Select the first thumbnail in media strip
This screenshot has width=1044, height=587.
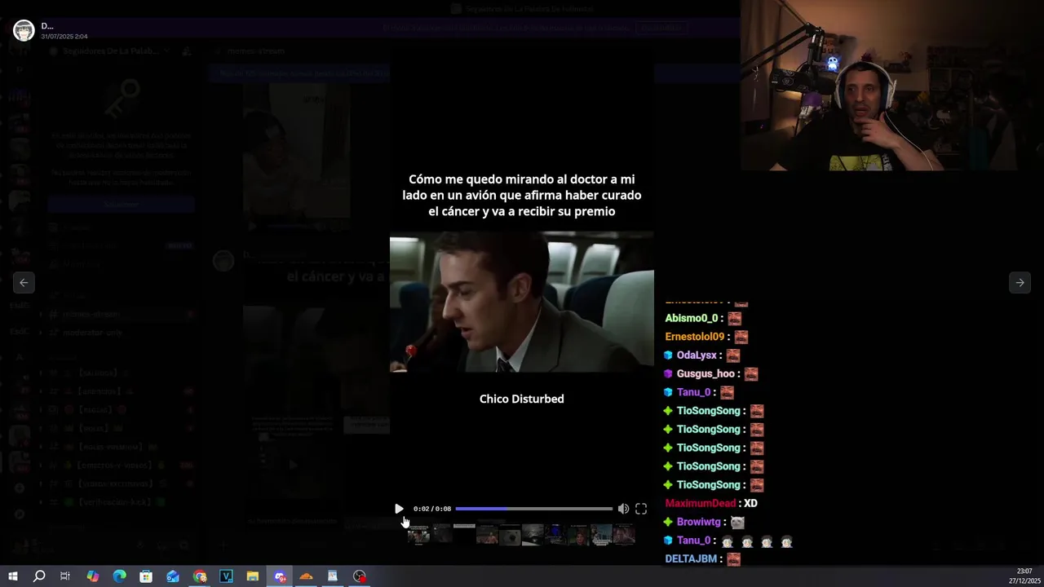(x=418, y=535)
